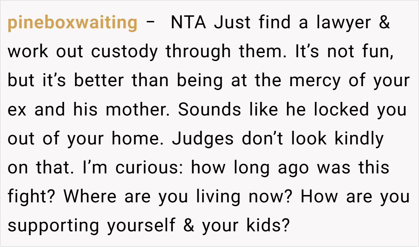
Task: Click the word "better" in the third line
Action: pyautogui.click(x=98, y=81)
